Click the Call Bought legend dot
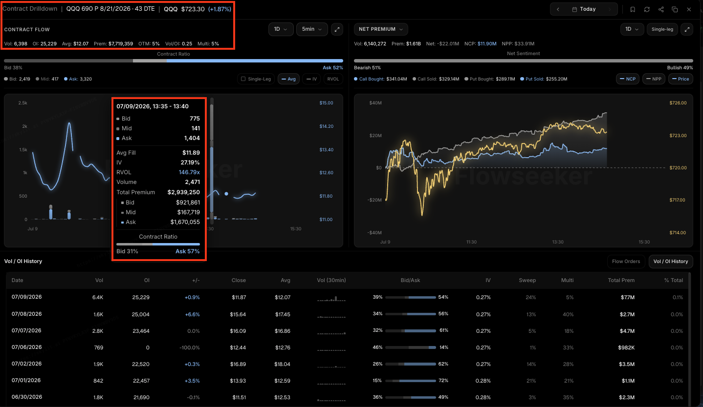This screenshot has width=703, height=407. [355, 79]
